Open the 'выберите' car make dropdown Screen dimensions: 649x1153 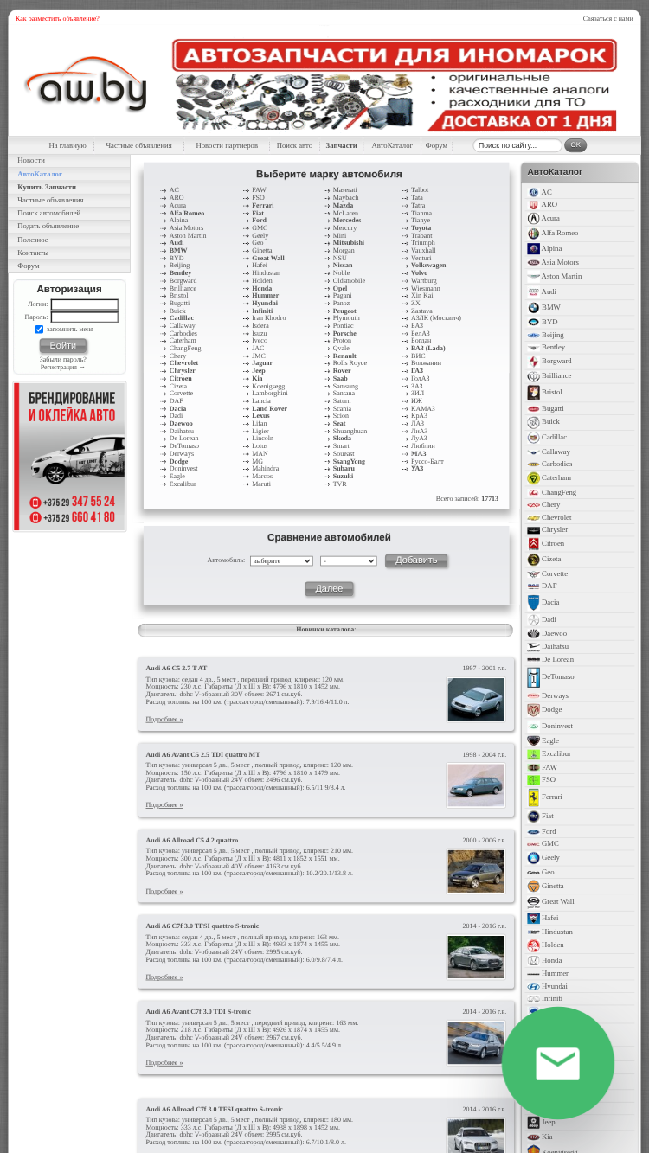tap(281, 560)
